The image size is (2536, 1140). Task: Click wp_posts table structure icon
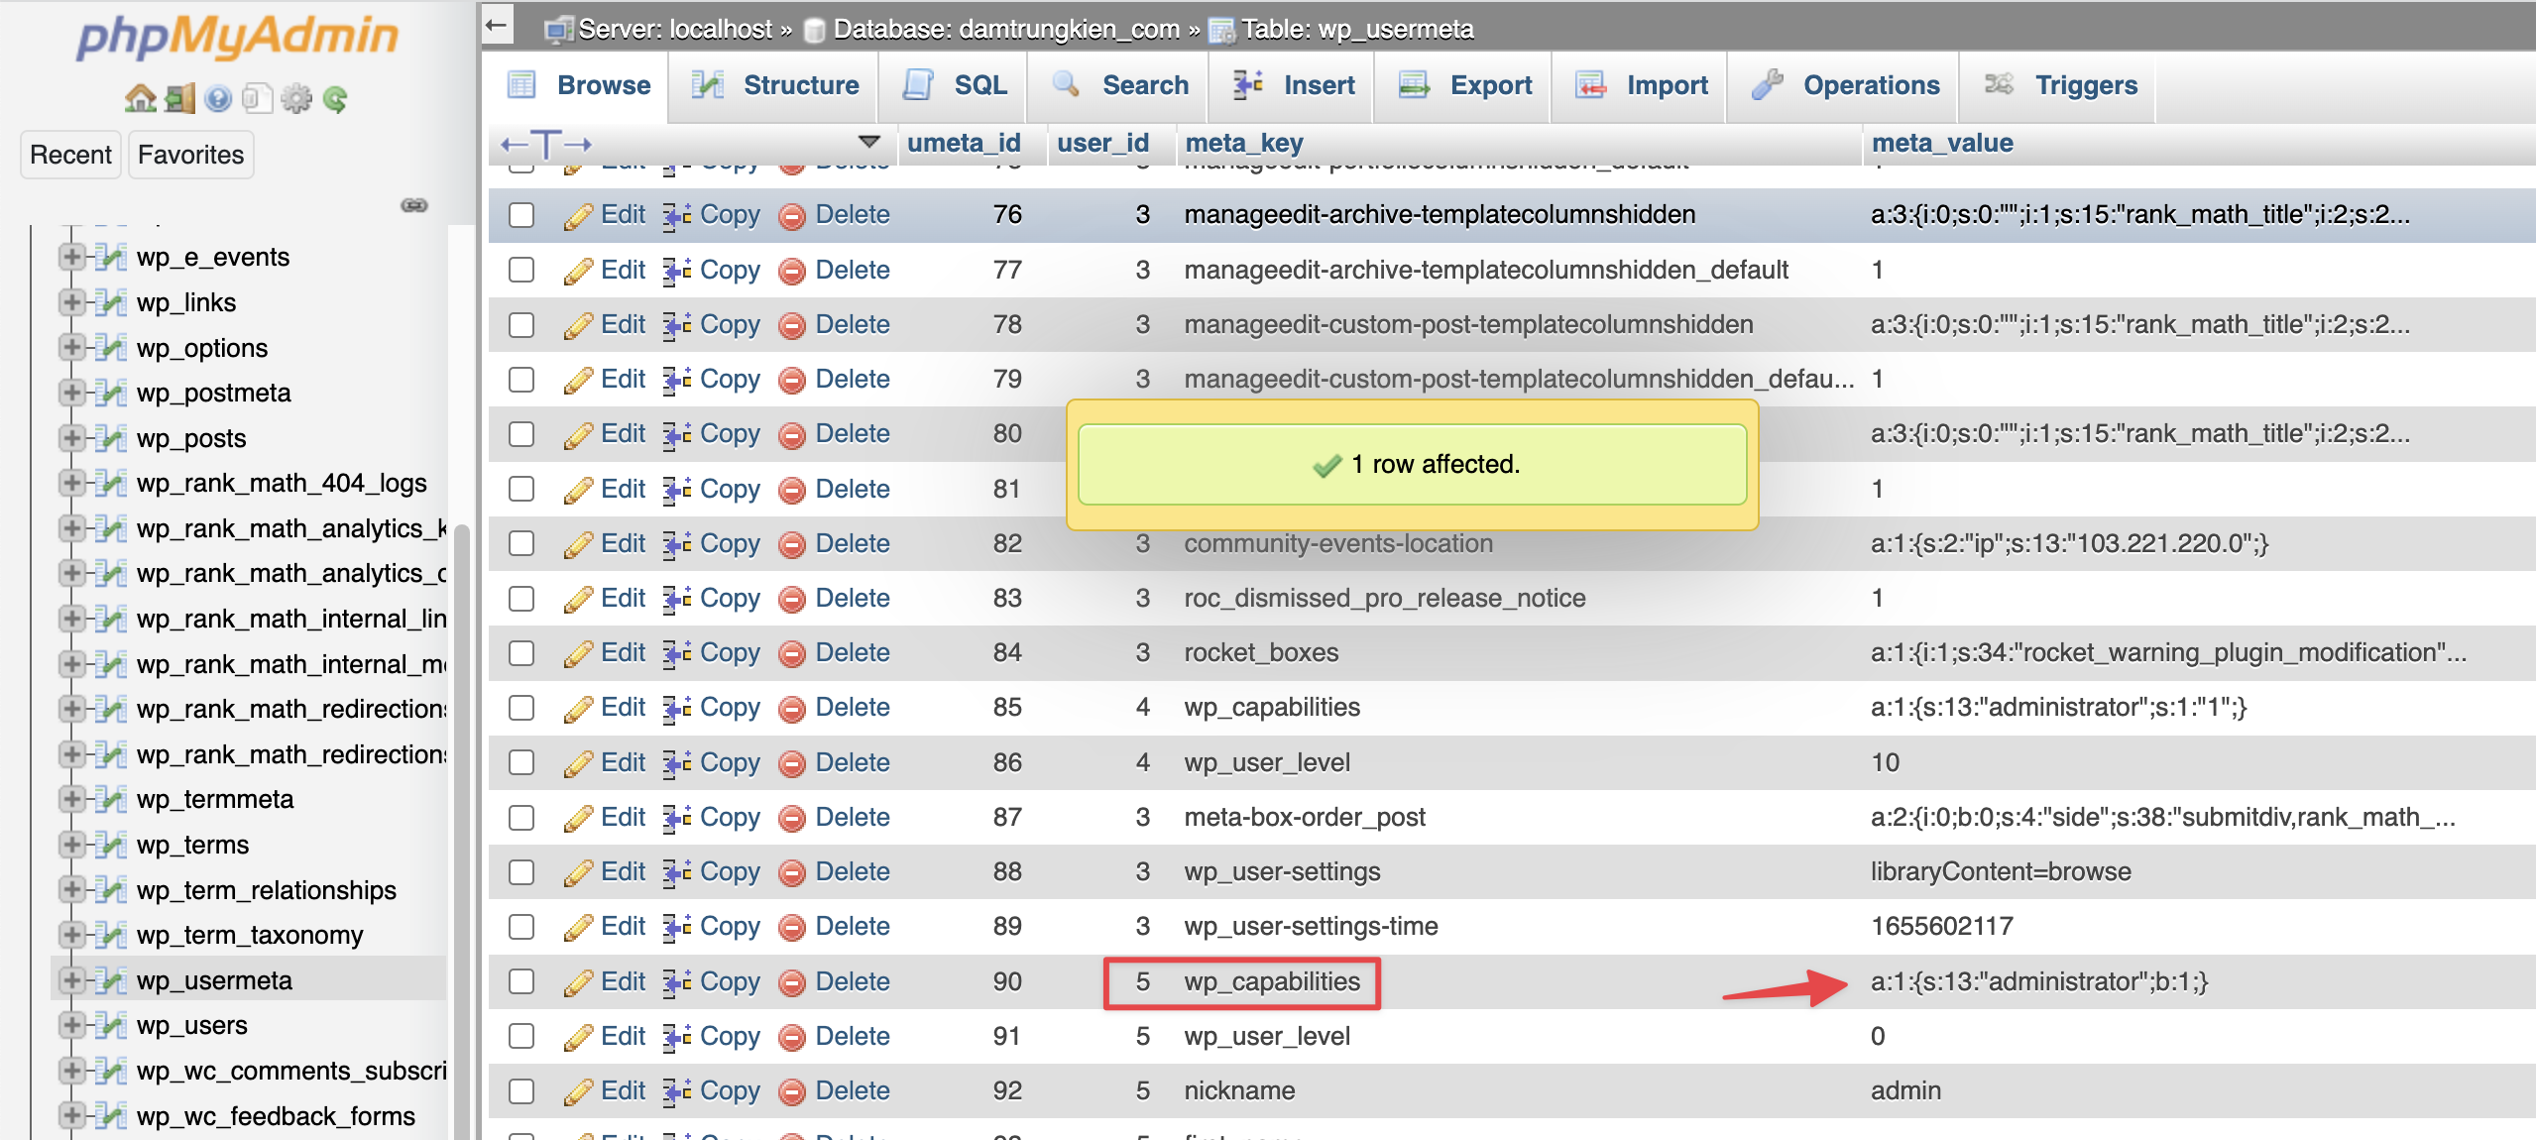[112, 438]
